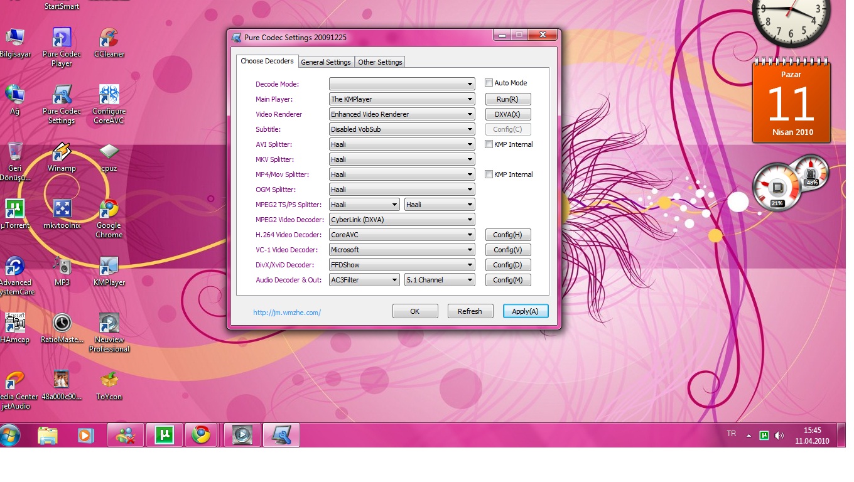The height and width of the screenshot is (482, 854).
Task: Open the AVI Splitter dropdown
Action: 402,144
